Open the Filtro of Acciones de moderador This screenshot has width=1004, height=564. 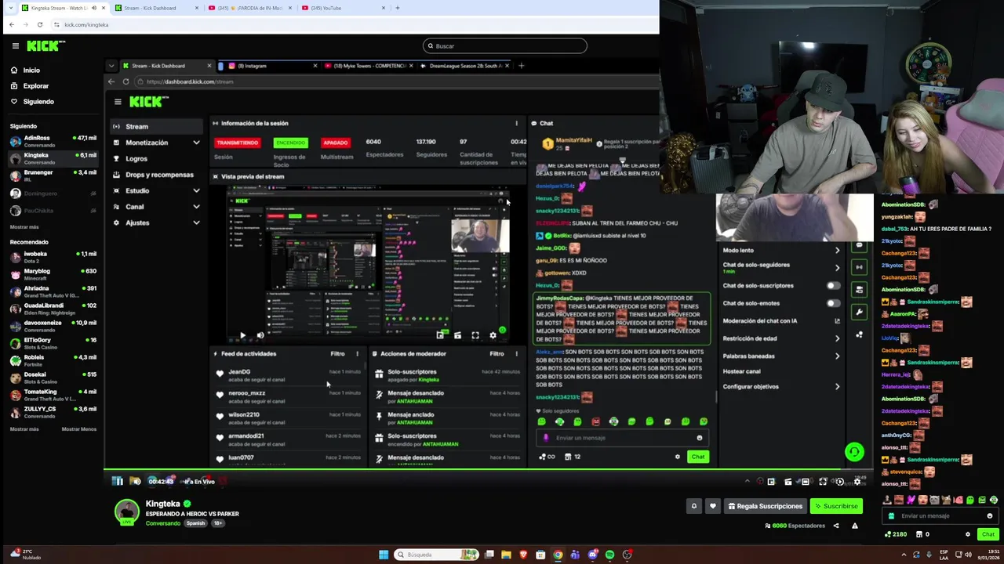pyautogui.click(x=497, y=353)
